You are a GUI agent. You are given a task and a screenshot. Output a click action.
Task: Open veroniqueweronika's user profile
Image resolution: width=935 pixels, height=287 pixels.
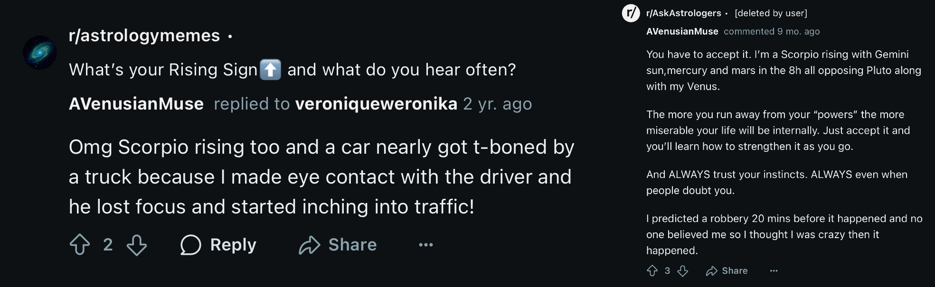(x=376, y=104)
